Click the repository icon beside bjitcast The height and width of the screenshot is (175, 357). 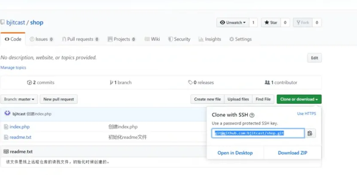click(3, 22)
